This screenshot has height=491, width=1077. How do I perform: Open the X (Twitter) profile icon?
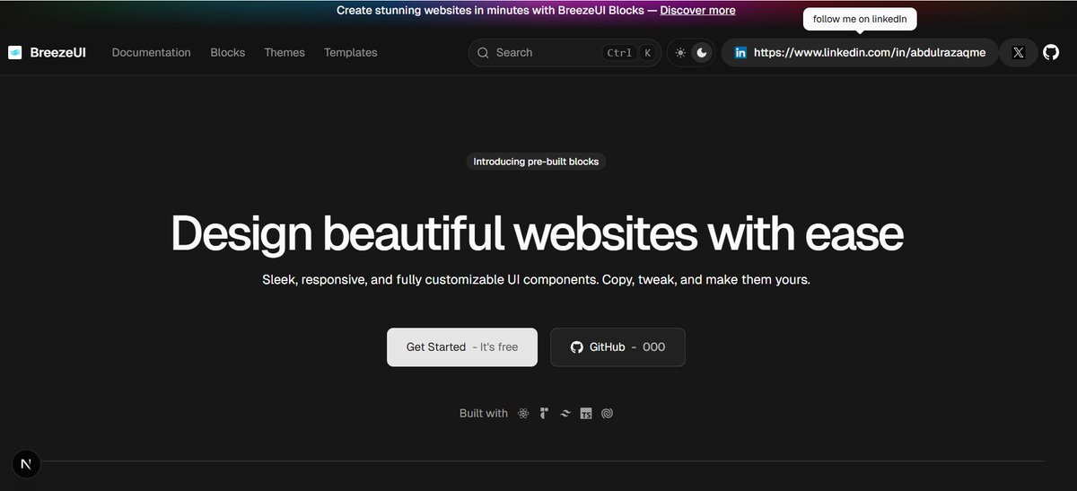pyautogui.click(x=1018, y=53)
